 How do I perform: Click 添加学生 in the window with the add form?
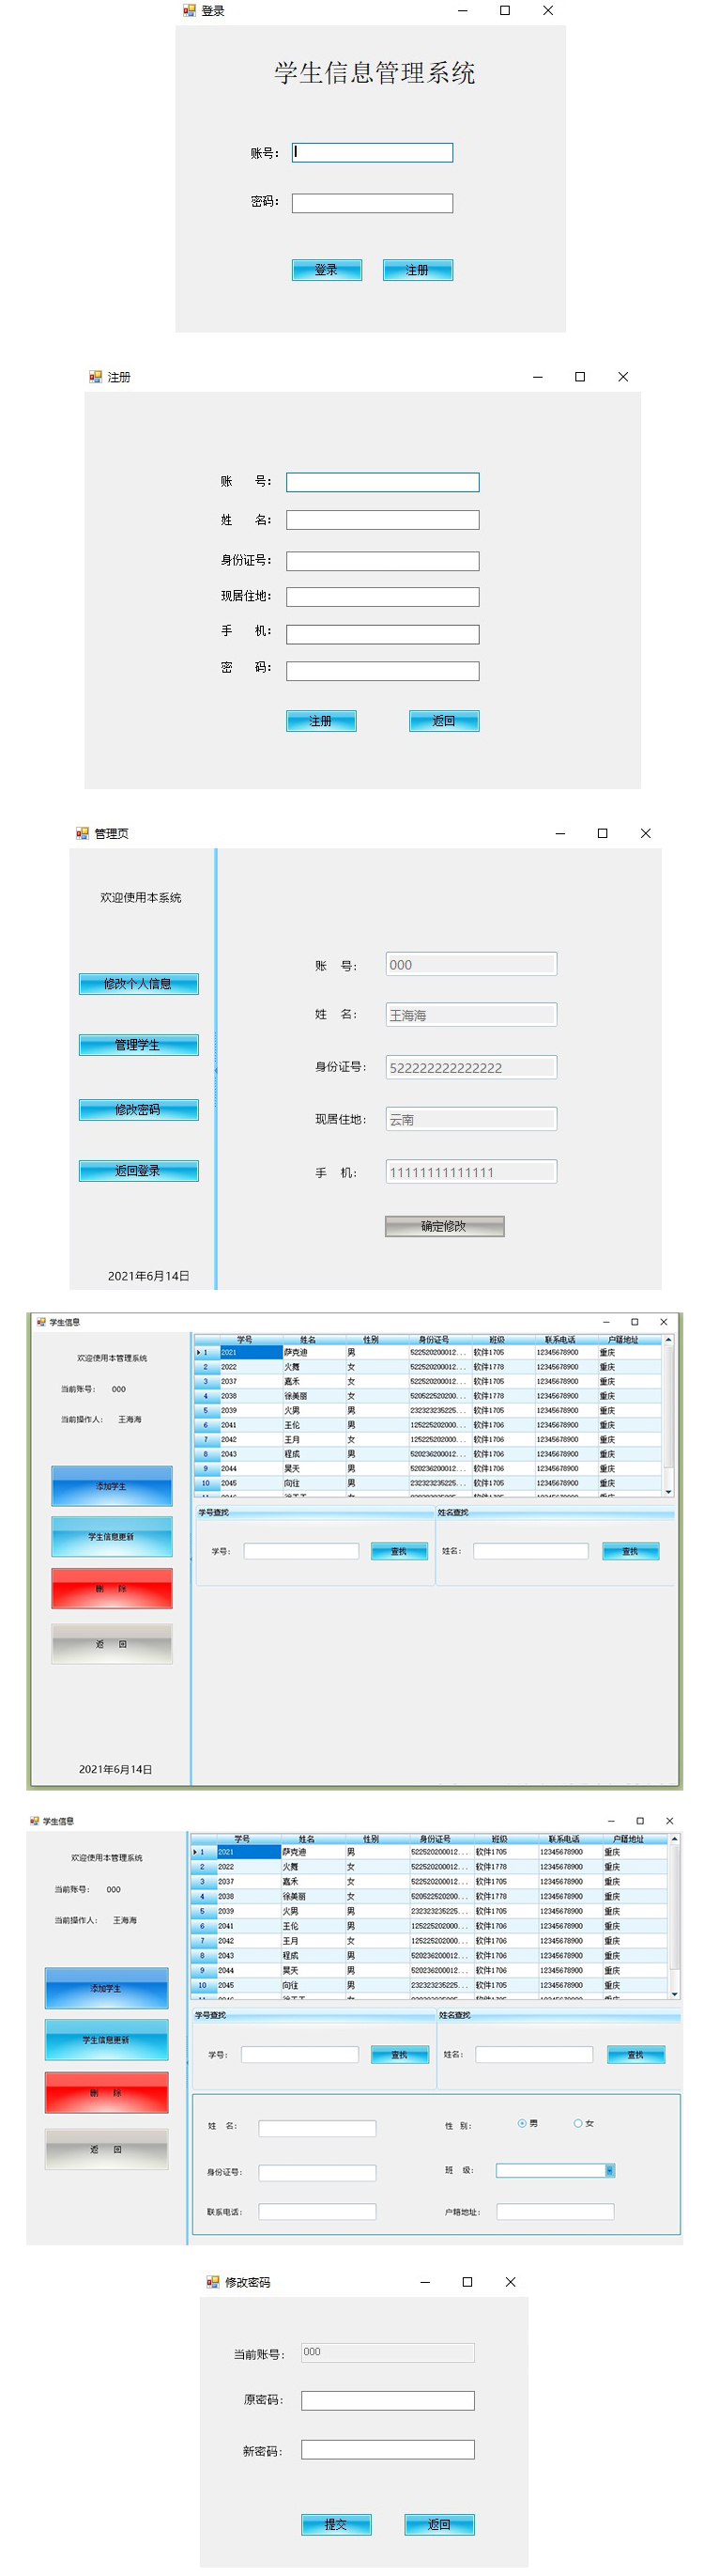click(107, 1988)
